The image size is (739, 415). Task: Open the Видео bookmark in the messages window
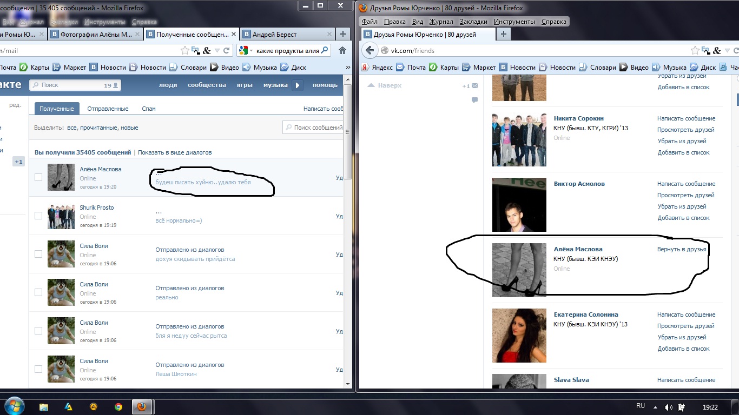(225, 68)
